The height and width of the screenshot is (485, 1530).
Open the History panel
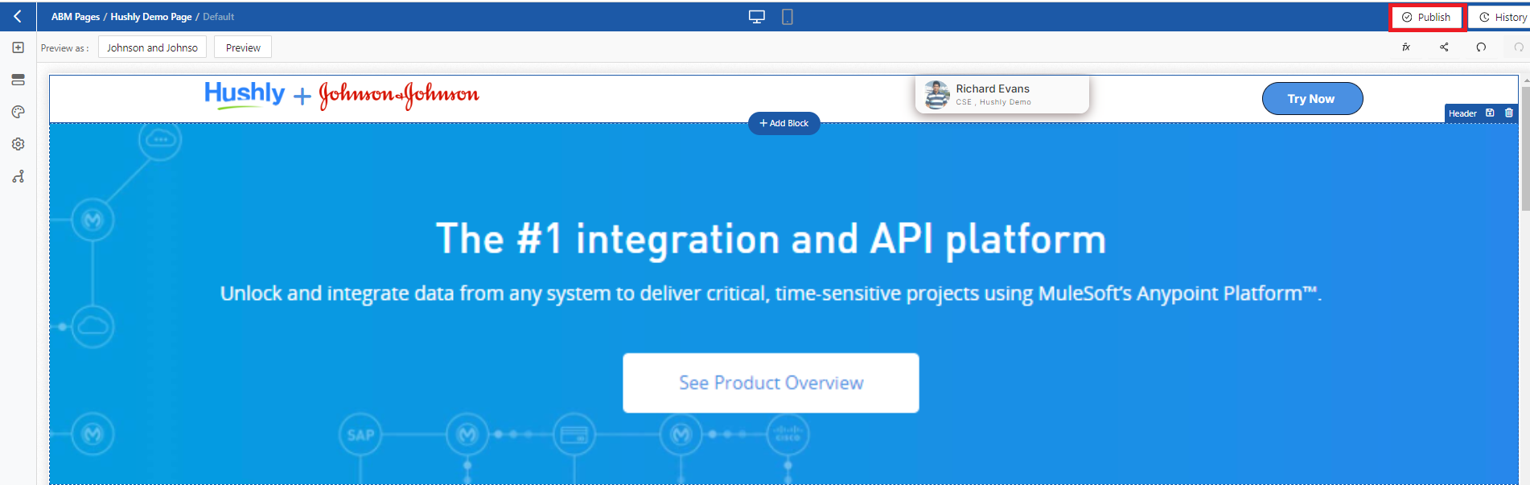1501,17
